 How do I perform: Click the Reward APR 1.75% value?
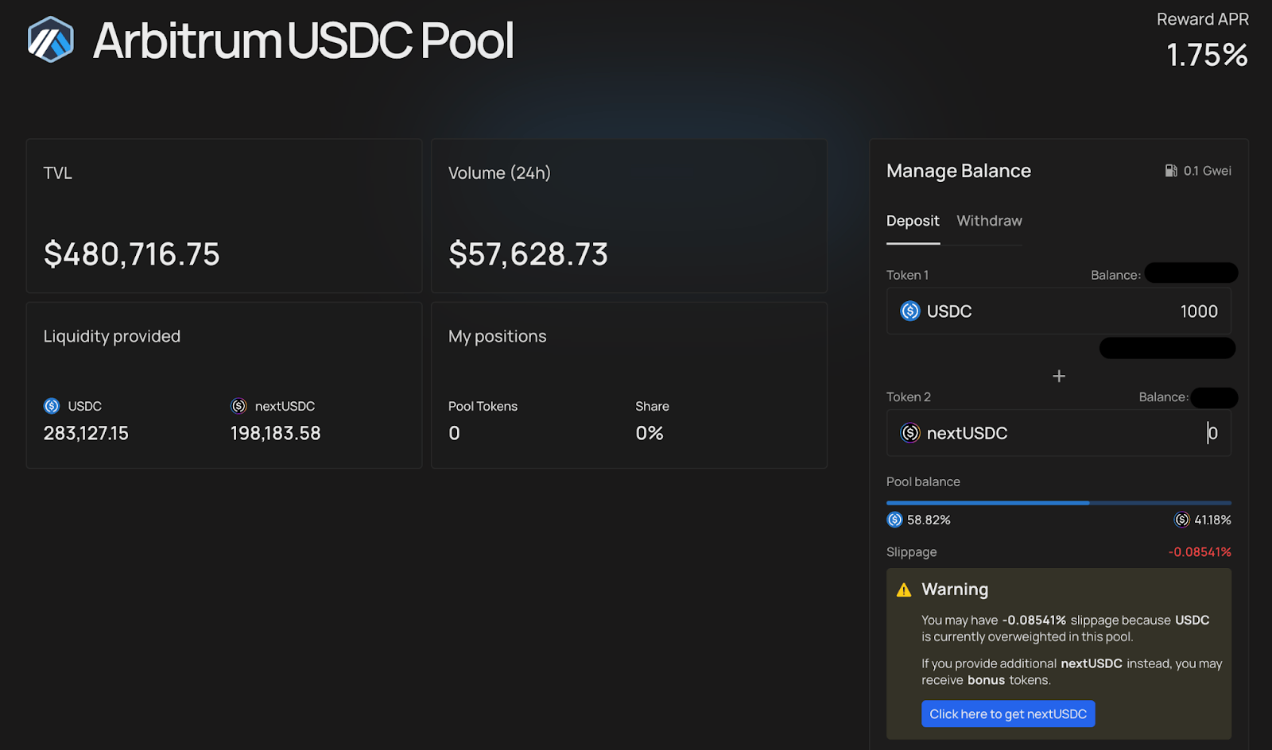coord(1207,55)
